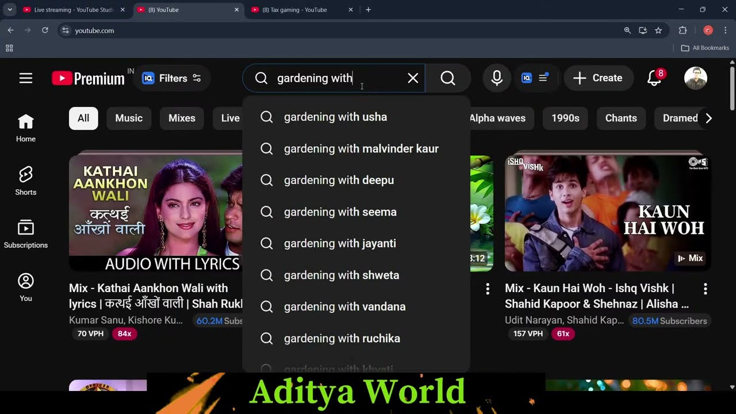The image size is (736, 414).
Task: Show more chips with right arrow
Action: (x=708, y=118)
